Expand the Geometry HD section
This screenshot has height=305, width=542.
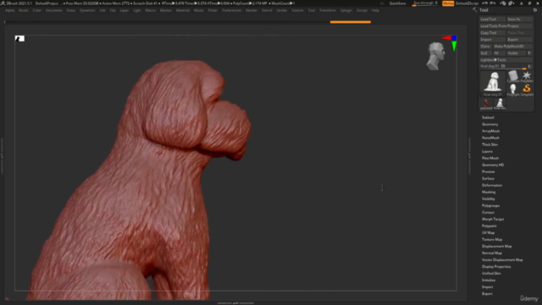coord(493,165)
